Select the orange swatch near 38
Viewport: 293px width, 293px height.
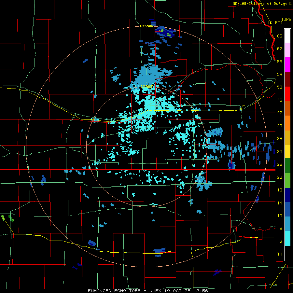tap(287, 123)
